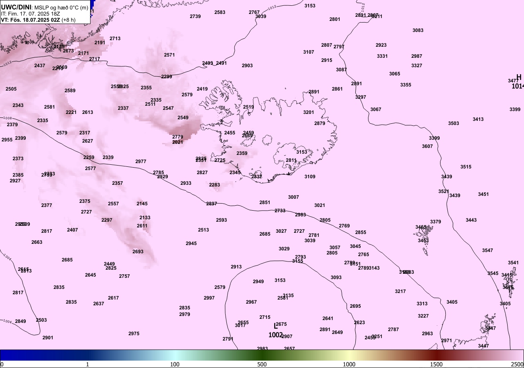Select the height value '2583'

[x=220, y=12]
